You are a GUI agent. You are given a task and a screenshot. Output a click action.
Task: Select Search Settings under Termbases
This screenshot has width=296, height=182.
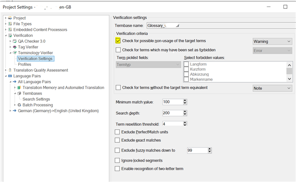[x=36, y=99]
